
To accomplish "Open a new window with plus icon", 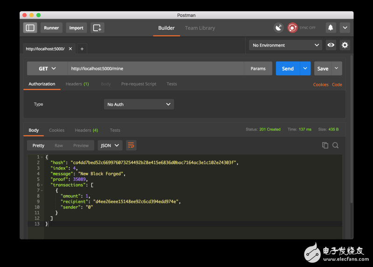I will pyautogui.click(x=97, y=28).
